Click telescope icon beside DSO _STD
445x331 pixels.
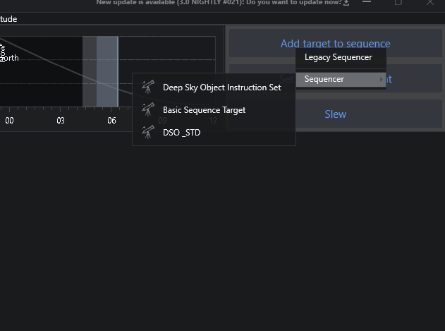pos(148,132)
